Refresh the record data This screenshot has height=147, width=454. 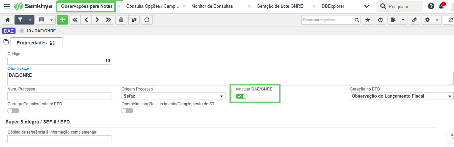[146, 20]
